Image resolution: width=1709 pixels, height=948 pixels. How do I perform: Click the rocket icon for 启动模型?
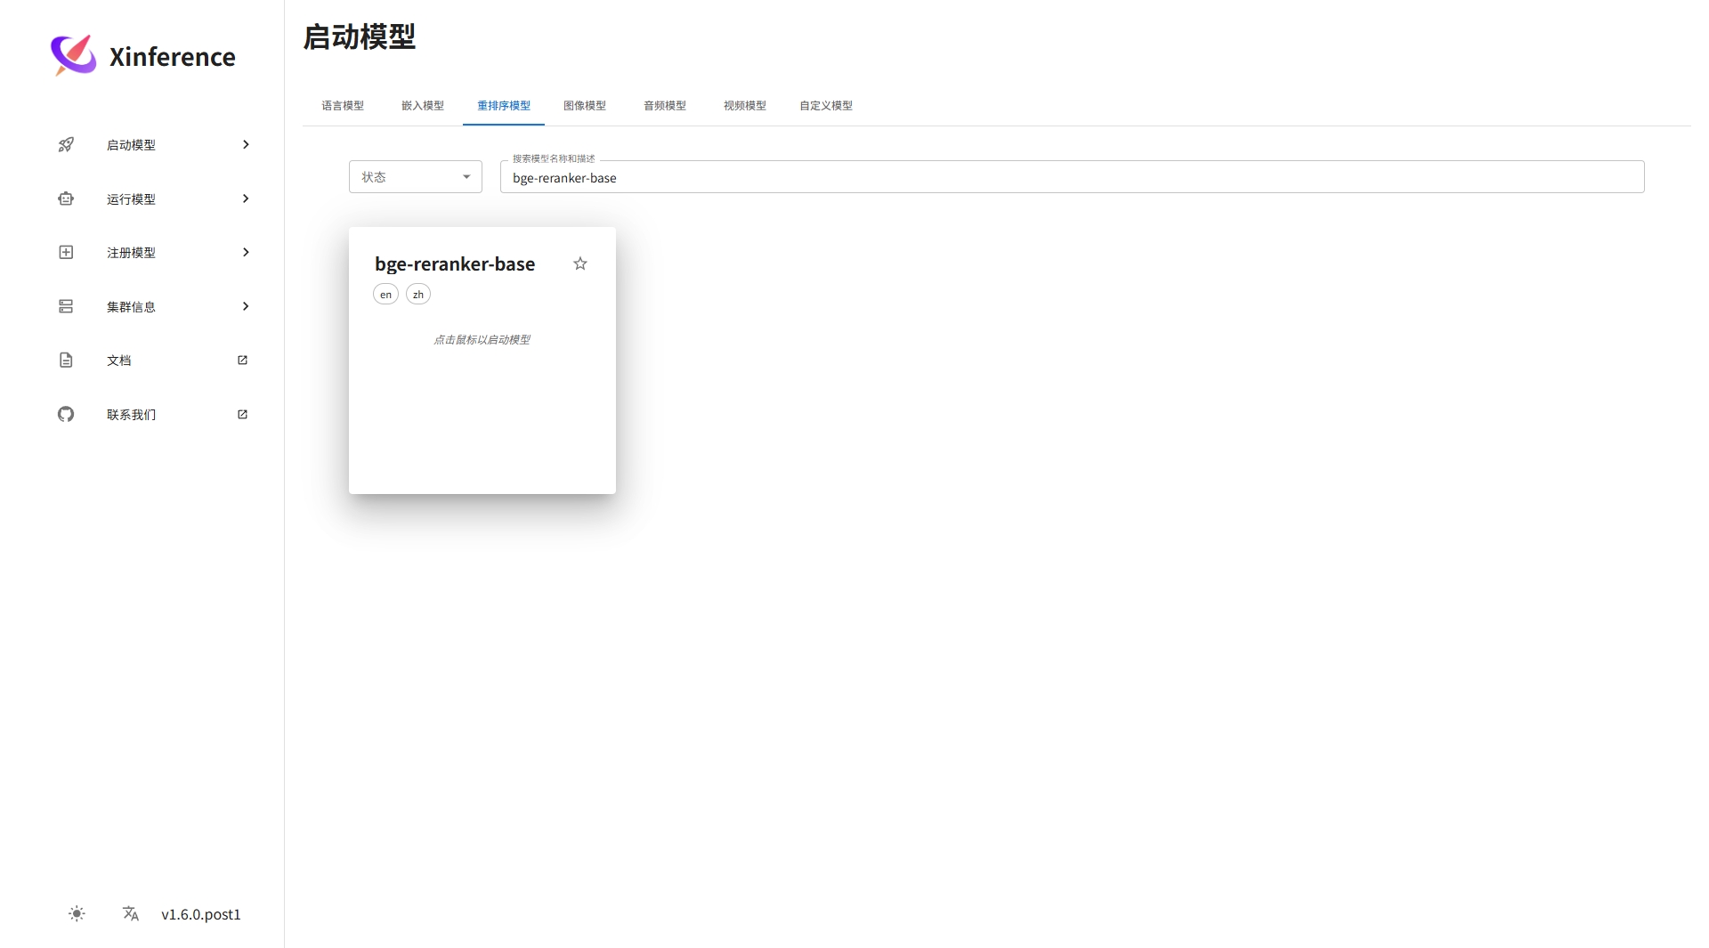coord(66,144)
